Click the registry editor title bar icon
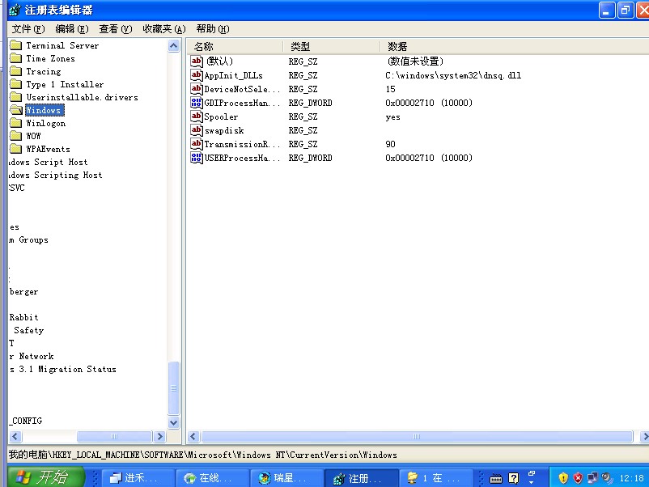The width and height of the screenshot is (649, 487). pyautogui.click(x=15, y=10)
